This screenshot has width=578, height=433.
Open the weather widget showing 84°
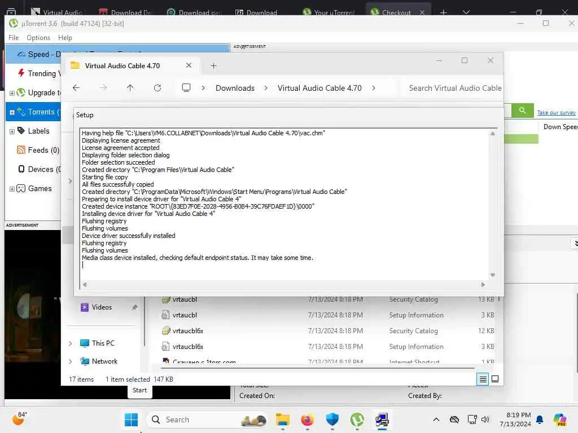click(x=19, y=419)
